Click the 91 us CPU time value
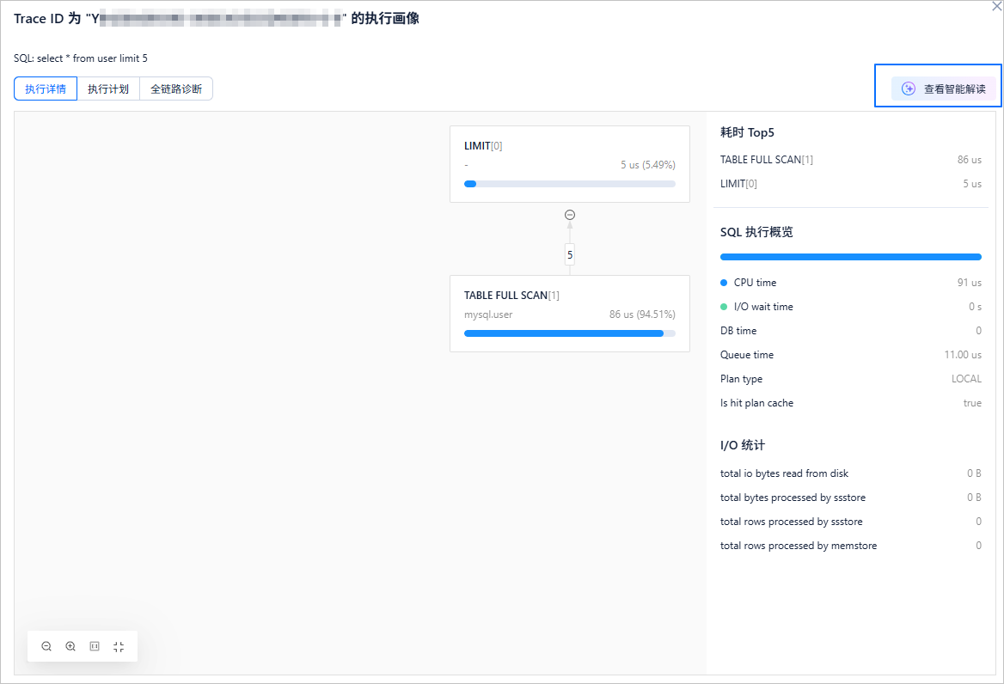 [x=970, y=282]
